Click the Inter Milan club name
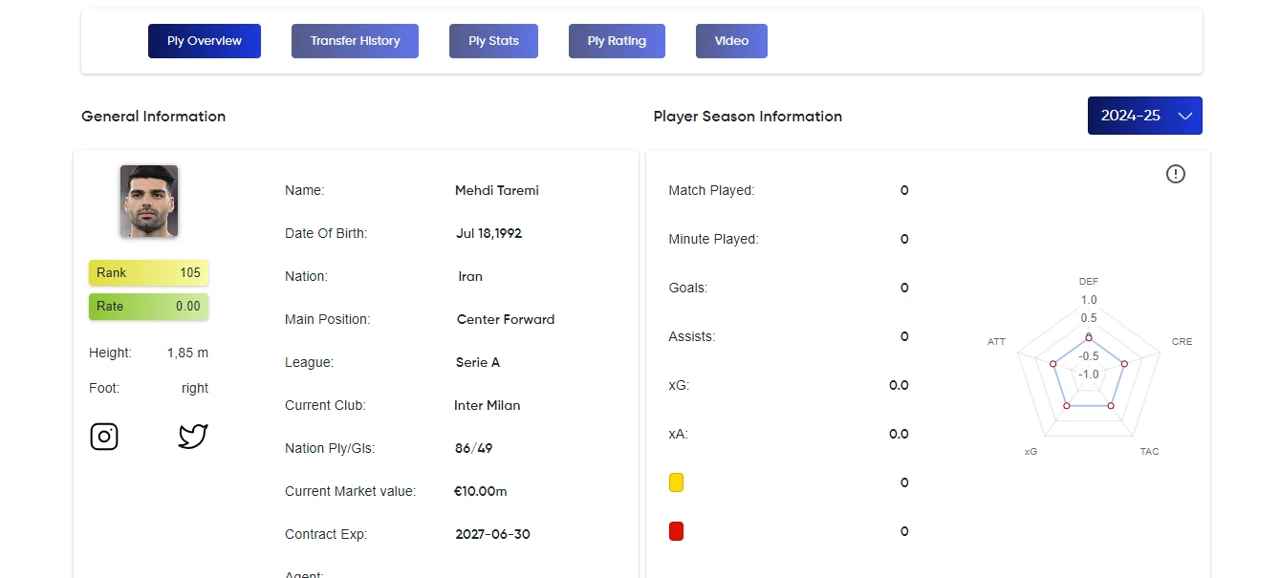The width and height of the screenshot is (1280, 578). [488, 405]
